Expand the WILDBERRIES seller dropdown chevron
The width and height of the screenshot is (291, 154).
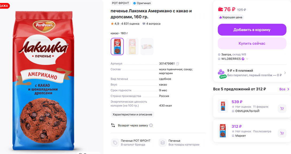(247, 59)
